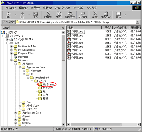Select the スタンプ folder in tree

tap(42, 81)
